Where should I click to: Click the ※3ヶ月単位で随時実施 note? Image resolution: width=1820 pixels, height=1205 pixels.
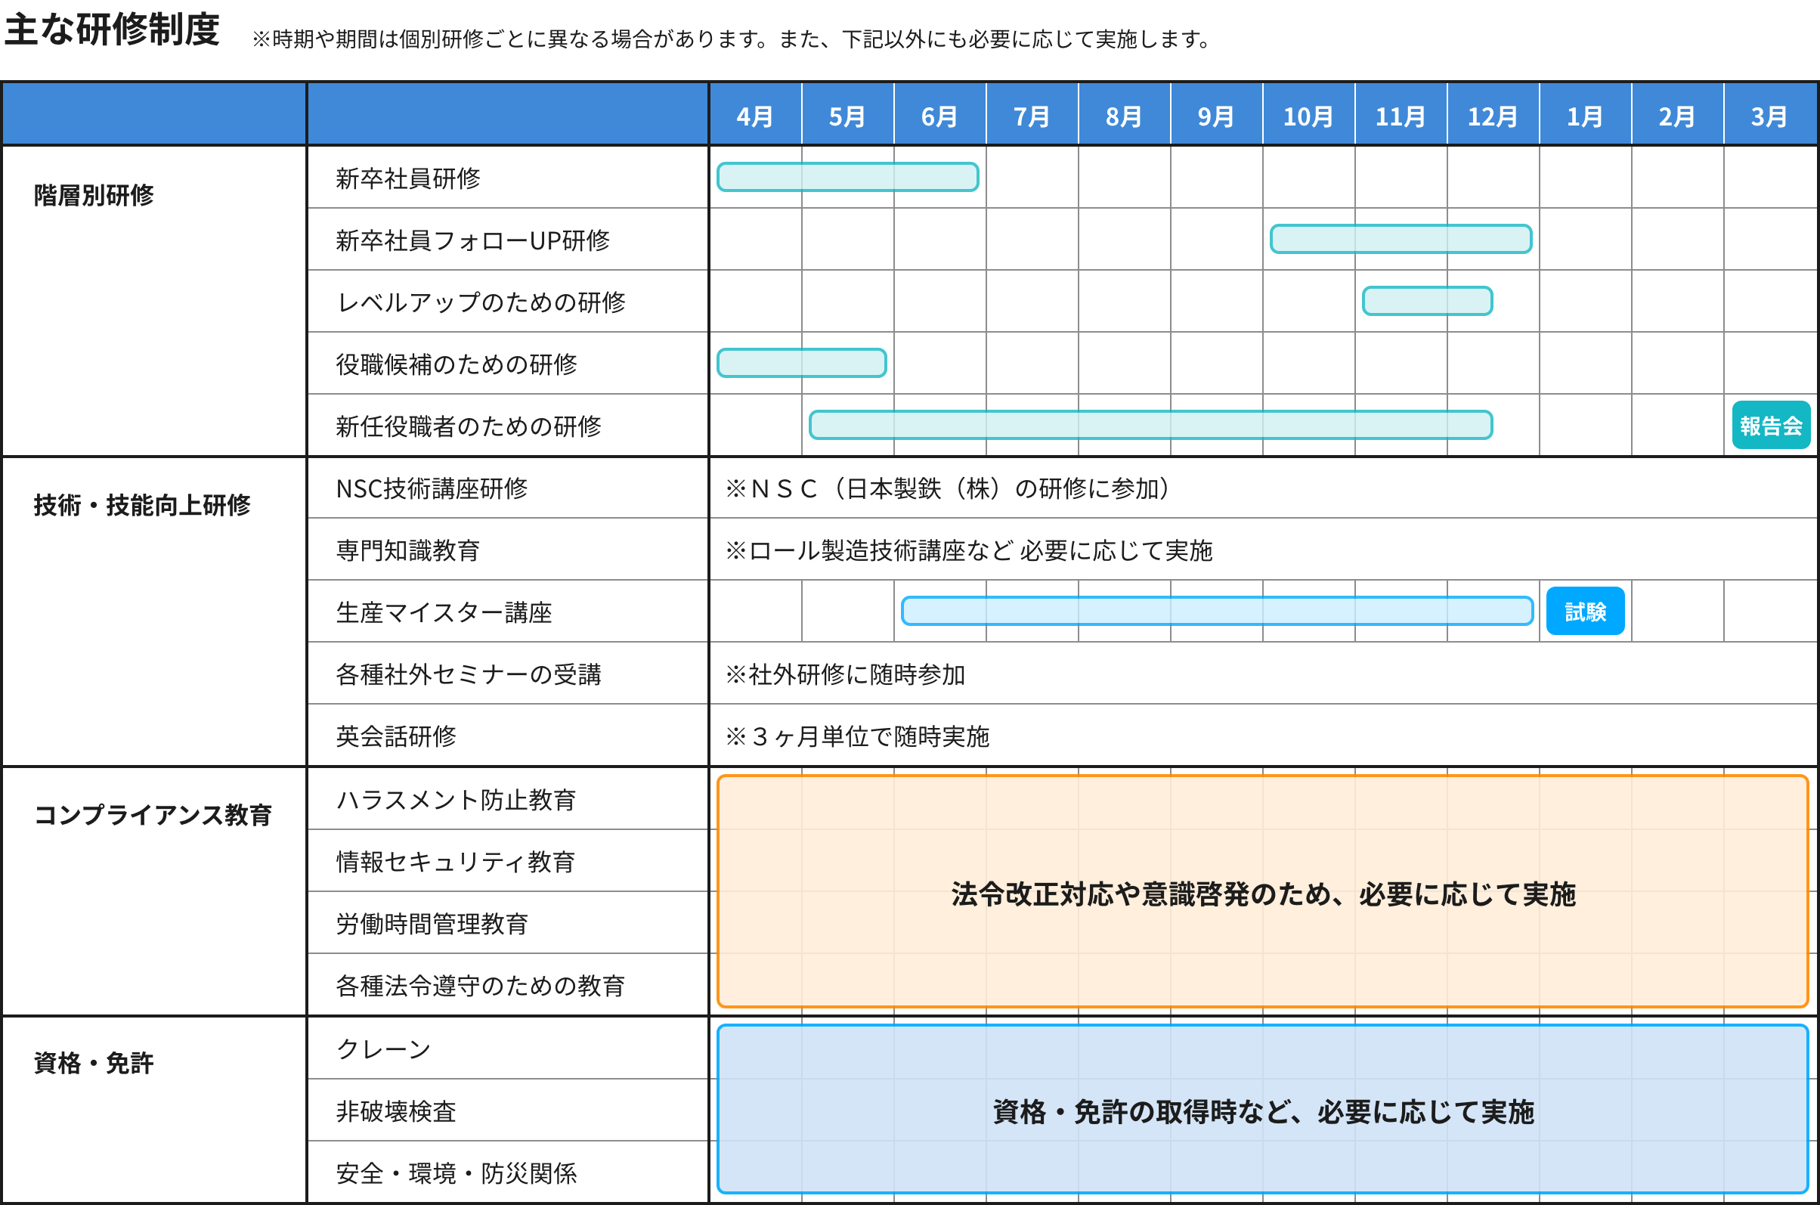pyautogui.click(x=857, y=736)
